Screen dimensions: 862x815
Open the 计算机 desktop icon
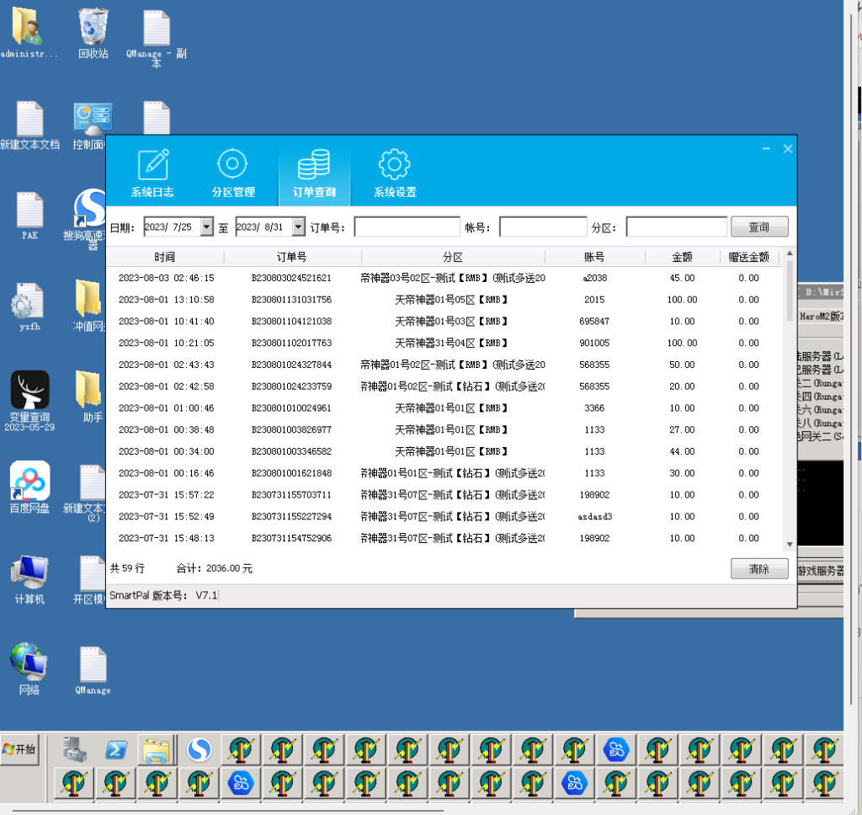point(29,578)
